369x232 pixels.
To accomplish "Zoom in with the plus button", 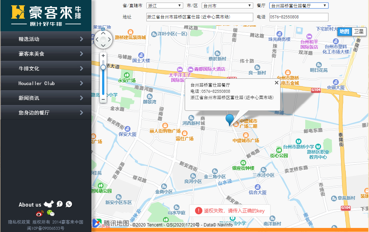I will click(103, 56).
